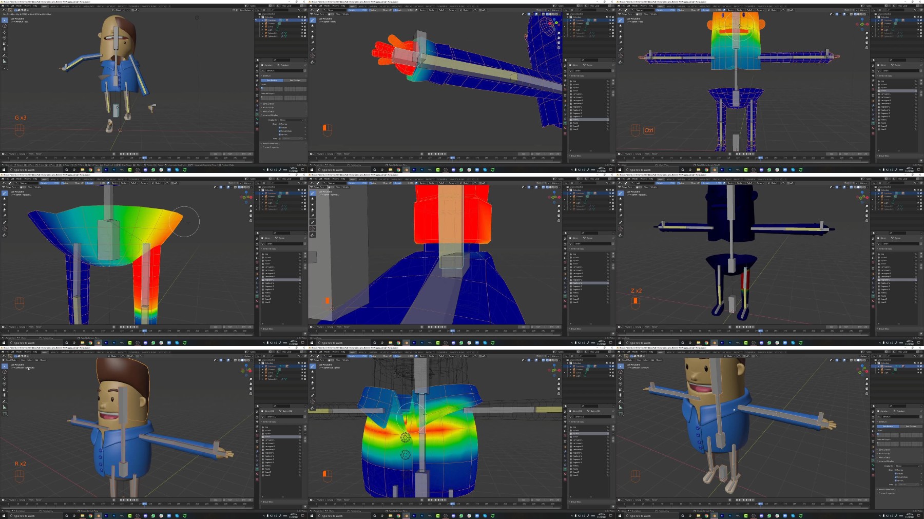Hide Camera via eye icon in G x3 outliner
Screen dimensions: 924x519
302,24
